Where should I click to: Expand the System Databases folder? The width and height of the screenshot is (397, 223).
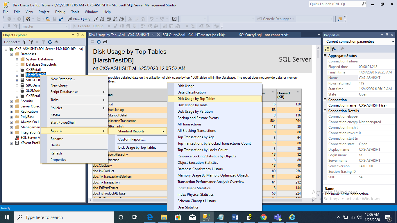click(17, 59)
